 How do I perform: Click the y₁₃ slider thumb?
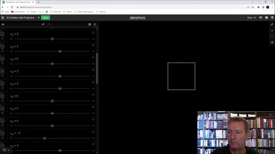click(60, 89)
